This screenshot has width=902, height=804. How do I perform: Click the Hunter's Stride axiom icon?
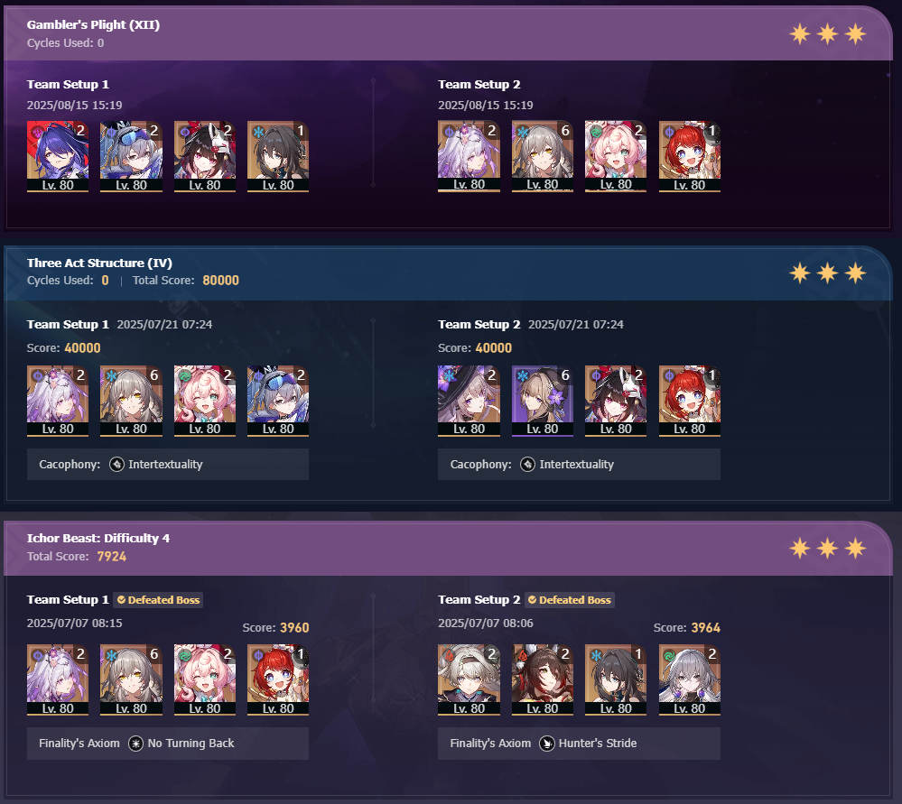546,744
